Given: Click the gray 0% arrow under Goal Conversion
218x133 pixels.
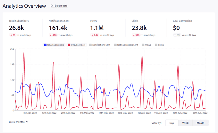Looking at the screenshot, I should click(174, 35).
